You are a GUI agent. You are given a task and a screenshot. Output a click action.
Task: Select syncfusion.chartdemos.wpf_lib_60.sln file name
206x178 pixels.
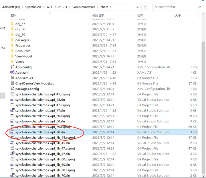pos(43,165)
